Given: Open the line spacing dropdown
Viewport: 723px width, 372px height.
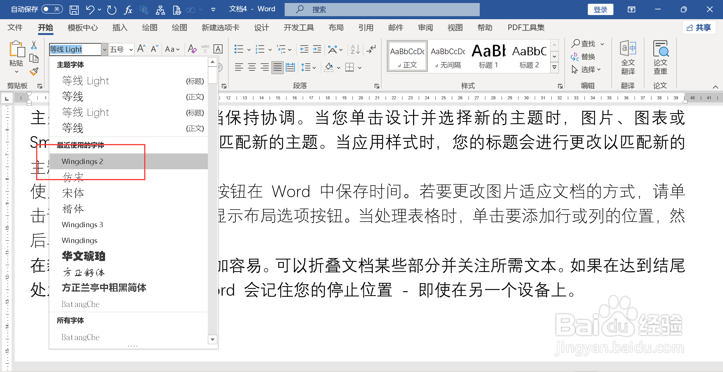Looking at the screenshot, I should (x=308, y=67).
